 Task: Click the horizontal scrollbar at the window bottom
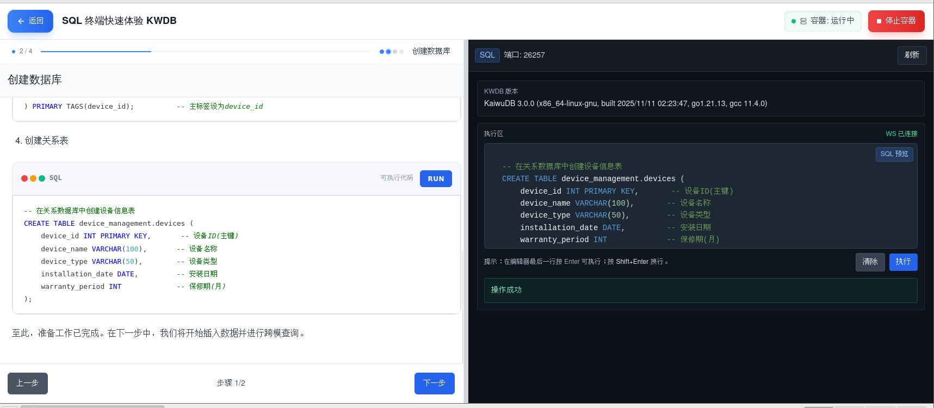point(92,406)
